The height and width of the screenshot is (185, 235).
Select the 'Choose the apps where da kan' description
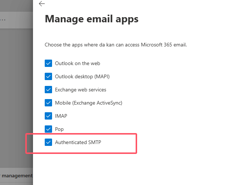click(116, 45)
